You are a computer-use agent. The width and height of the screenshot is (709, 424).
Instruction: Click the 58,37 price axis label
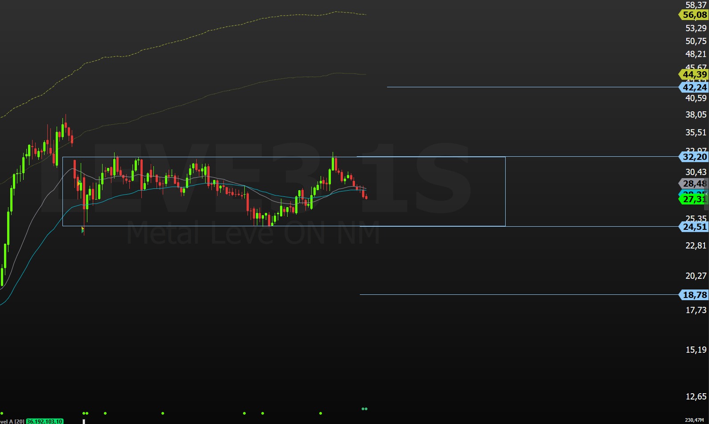coord(696,5)
